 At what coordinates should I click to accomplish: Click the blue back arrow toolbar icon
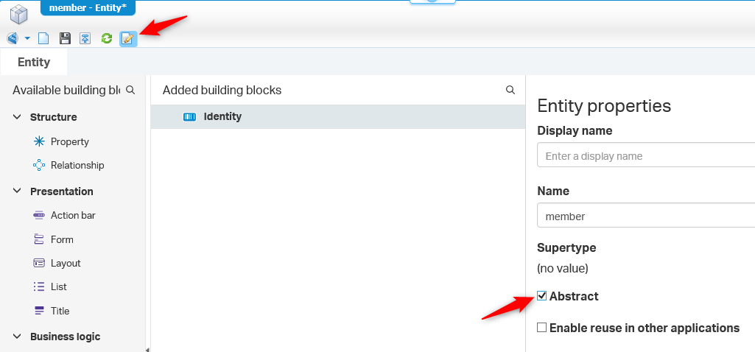(x=13, y=38)
